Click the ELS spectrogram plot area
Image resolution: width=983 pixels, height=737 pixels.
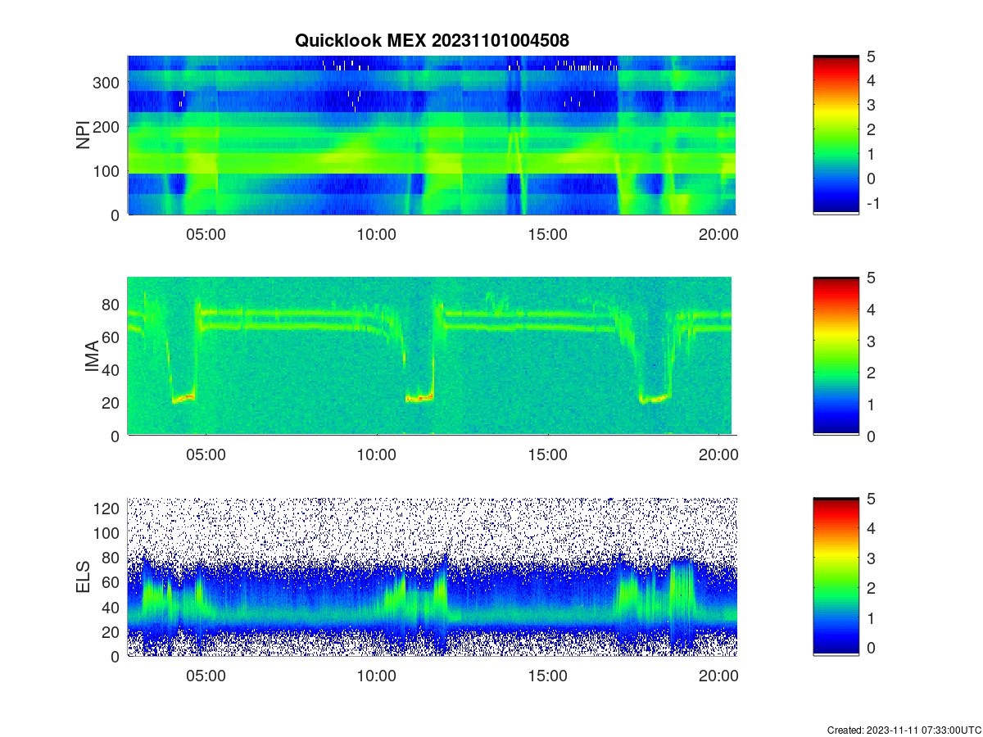click(x=431, y=577)
